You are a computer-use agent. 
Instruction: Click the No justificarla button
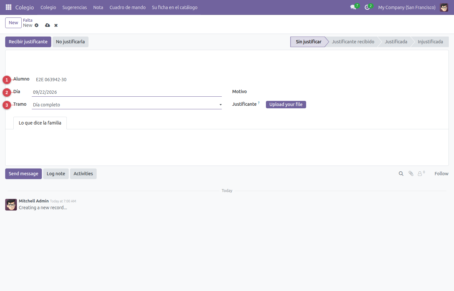70,42
